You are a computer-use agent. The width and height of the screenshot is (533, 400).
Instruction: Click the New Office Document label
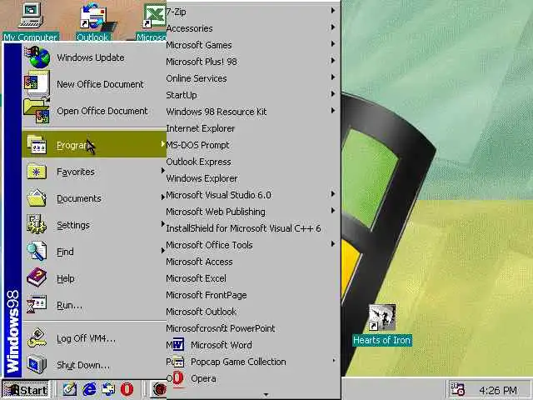point(100,84)
